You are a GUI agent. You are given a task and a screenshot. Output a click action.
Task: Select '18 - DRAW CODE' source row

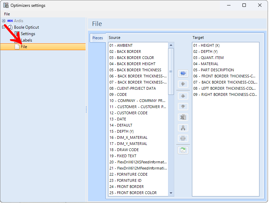point(138,150)
